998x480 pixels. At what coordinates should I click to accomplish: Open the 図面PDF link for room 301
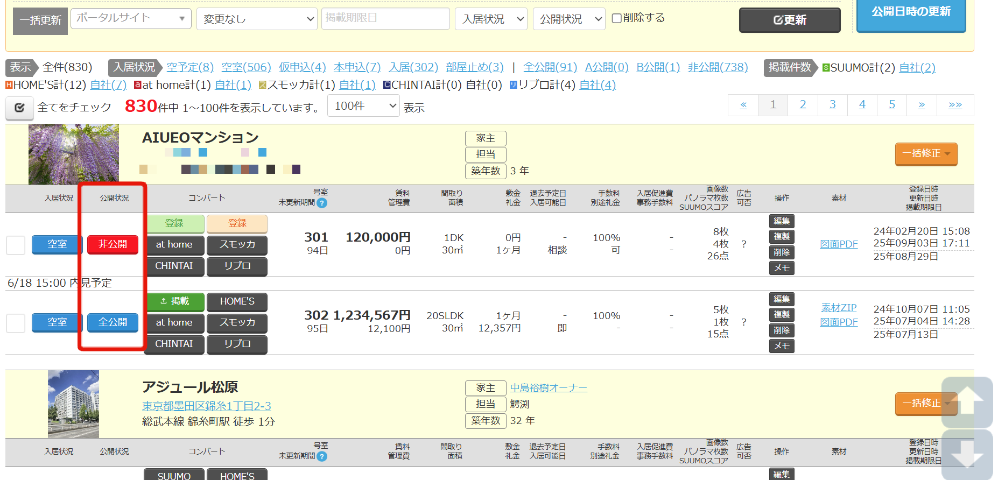point(839,244)
